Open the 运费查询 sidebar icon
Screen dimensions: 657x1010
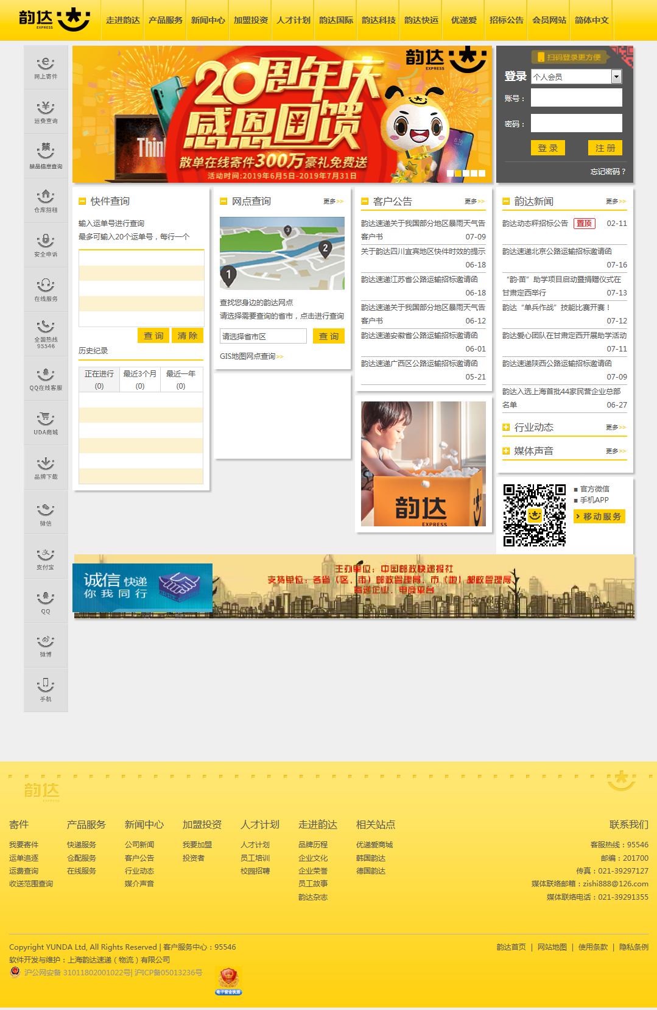click(x=46, y=111)
